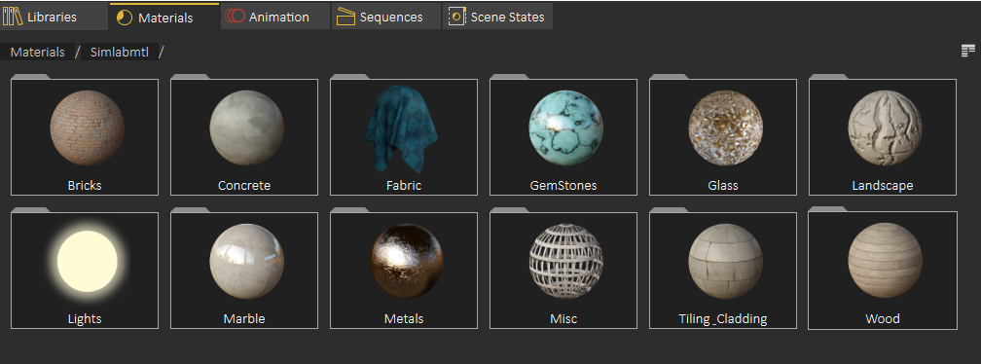Click the Materials sphere tab icon
The image size is (981, 364).
[125, 18]
